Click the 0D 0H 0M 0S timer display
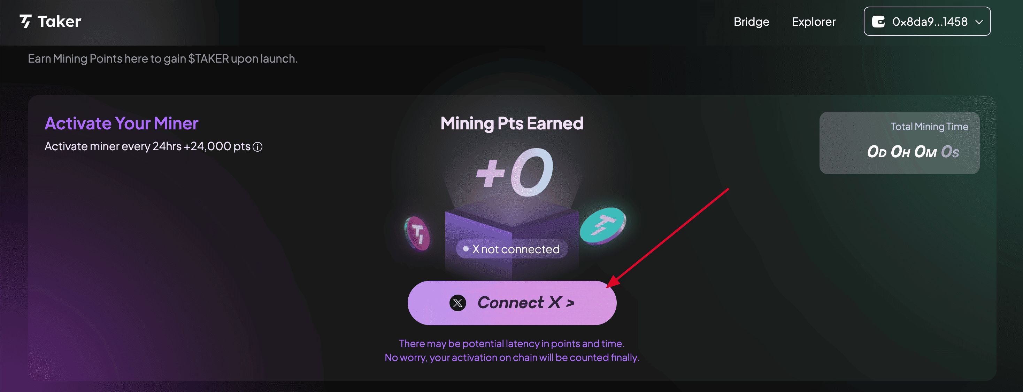Screen dimensions: 1023x392 coord(913,152)
